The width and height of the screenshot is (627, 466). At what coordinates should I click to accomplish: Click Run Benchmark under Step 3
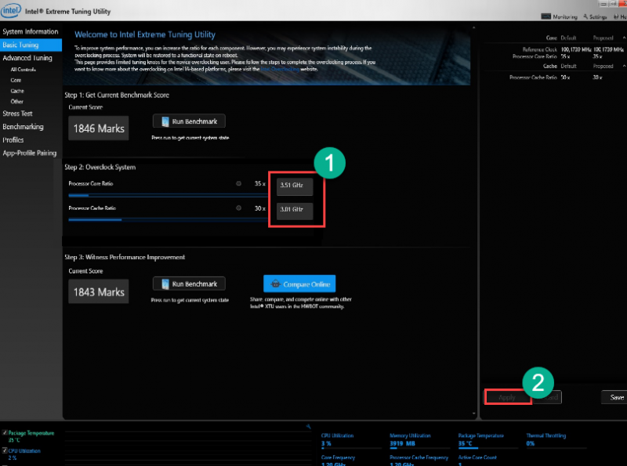[189, 284]
